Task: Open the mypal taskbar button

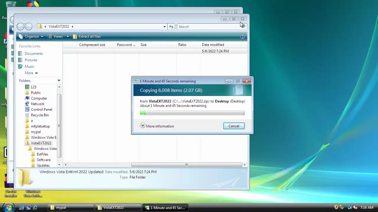Action: (x=71, y=208)
